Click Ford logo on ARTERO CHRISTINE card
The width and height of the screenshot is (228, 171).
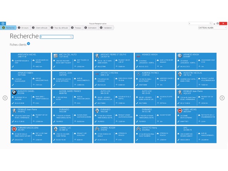click(97, 74)
